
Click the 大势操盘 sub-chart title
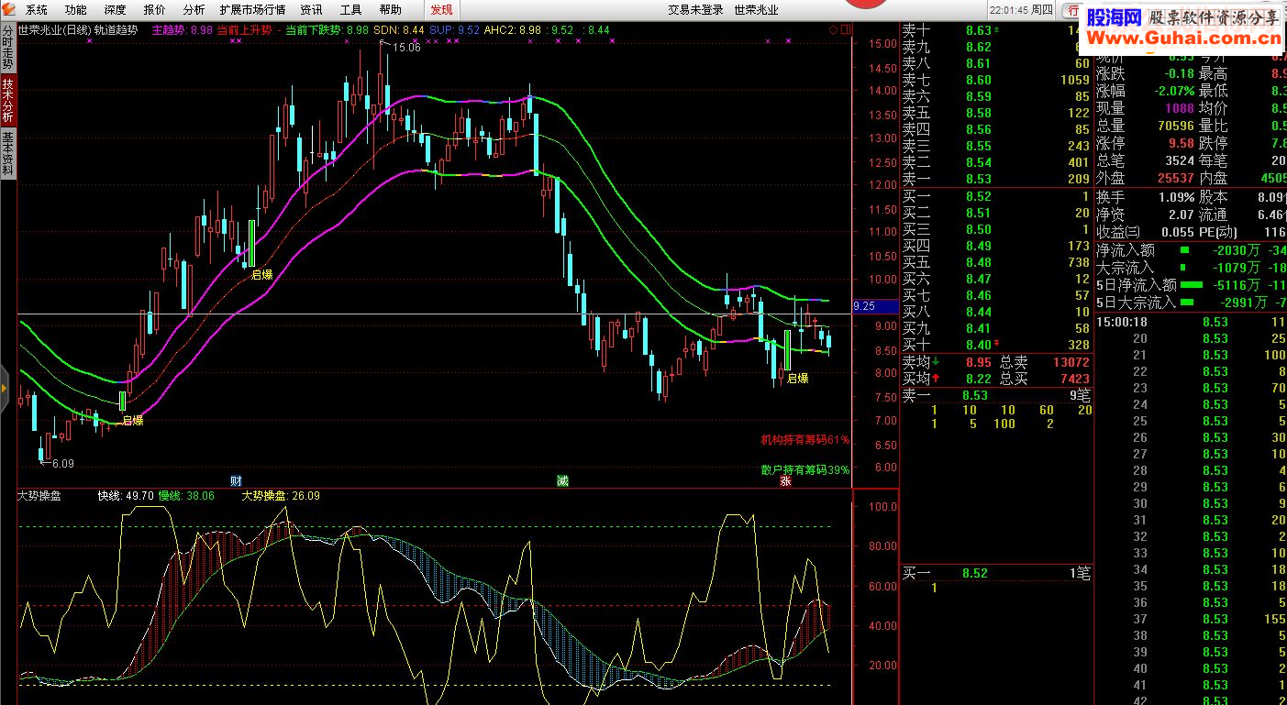(x=39, y=495)
